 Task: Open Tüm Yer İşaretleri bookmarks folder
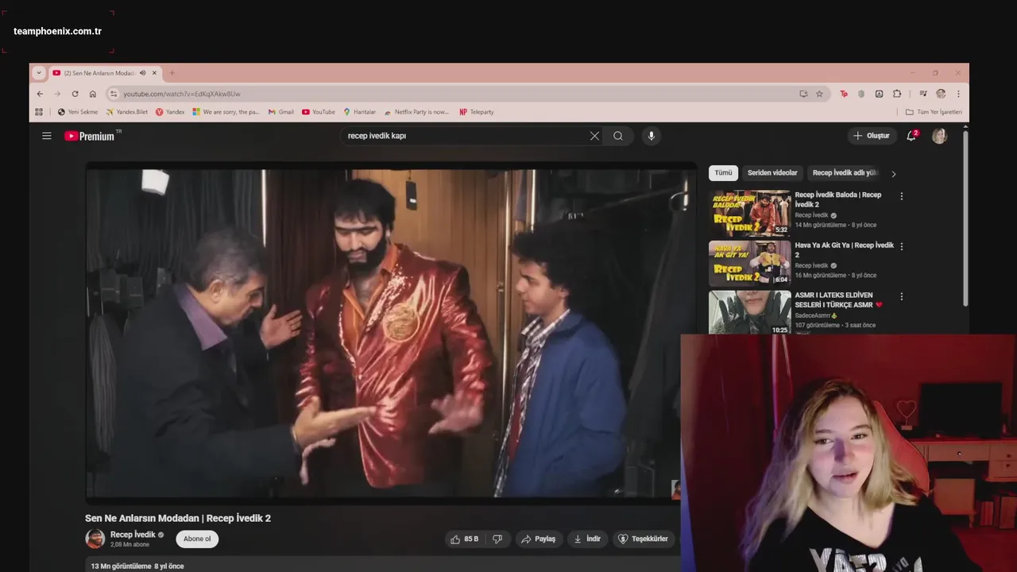coord(934,112)
